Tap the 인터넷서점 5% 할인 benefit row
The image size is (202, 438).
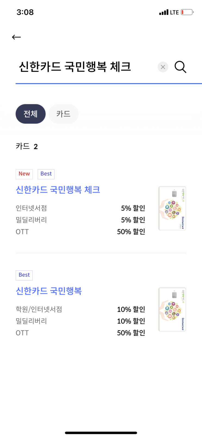(80, 208)
